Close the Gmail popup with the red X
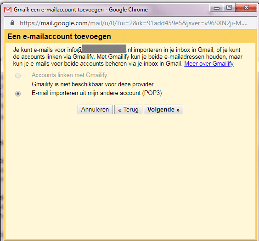This screenshot has height=241, width=259. 246,8
